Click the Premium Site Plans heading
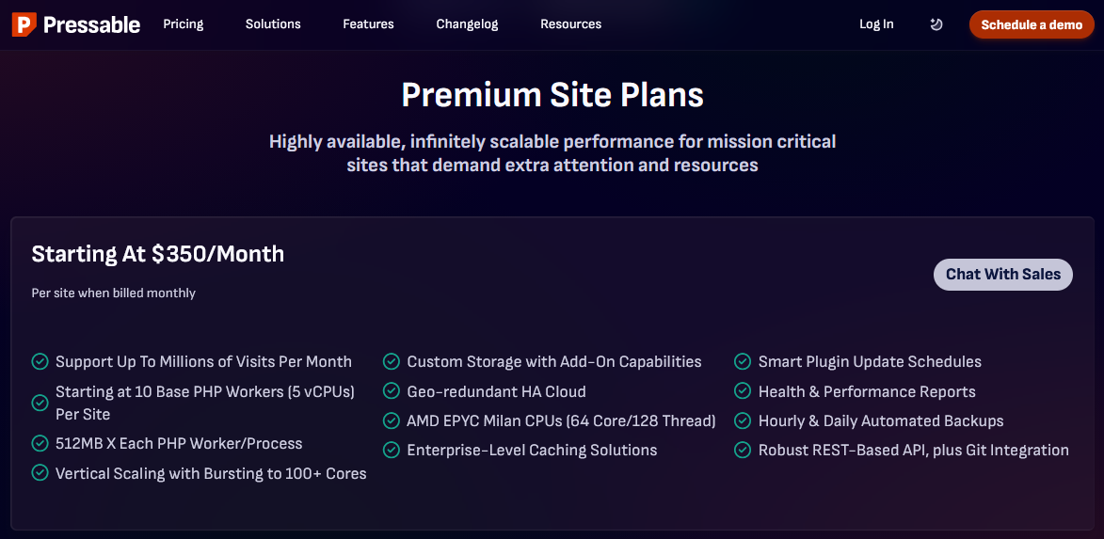The image size is (1104, 539). point(552,95)
